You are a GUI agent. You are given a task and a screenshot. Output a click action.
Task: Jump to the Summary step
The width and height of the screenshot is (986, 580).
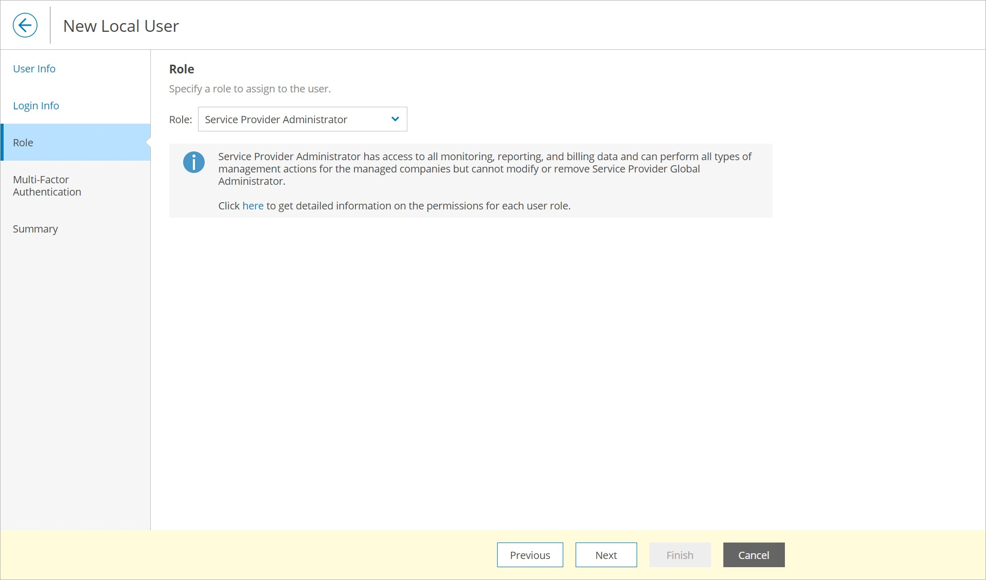pos(35,229)
